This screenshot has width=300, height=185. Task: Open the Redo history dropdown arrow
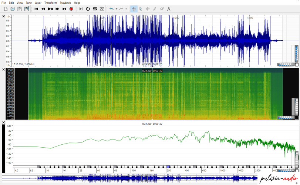click(126, 9)
